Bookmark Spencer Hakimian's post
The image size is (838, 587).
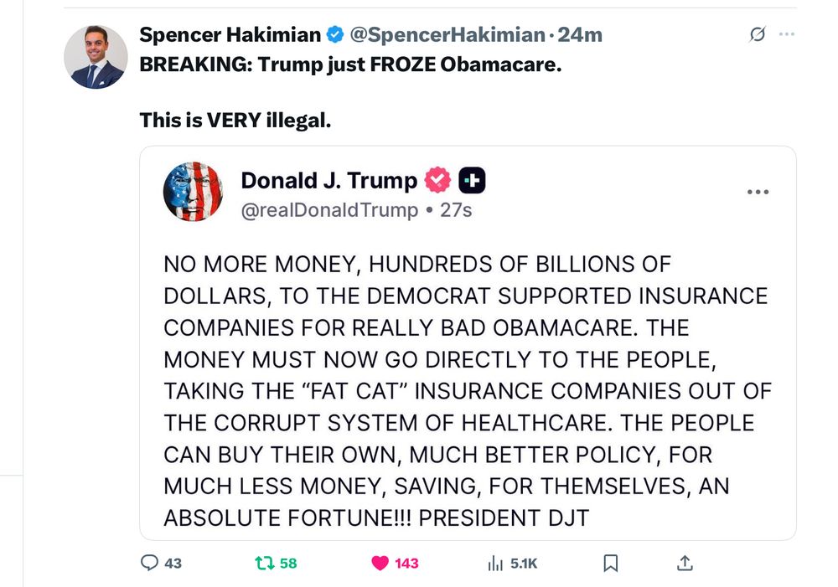611,563
